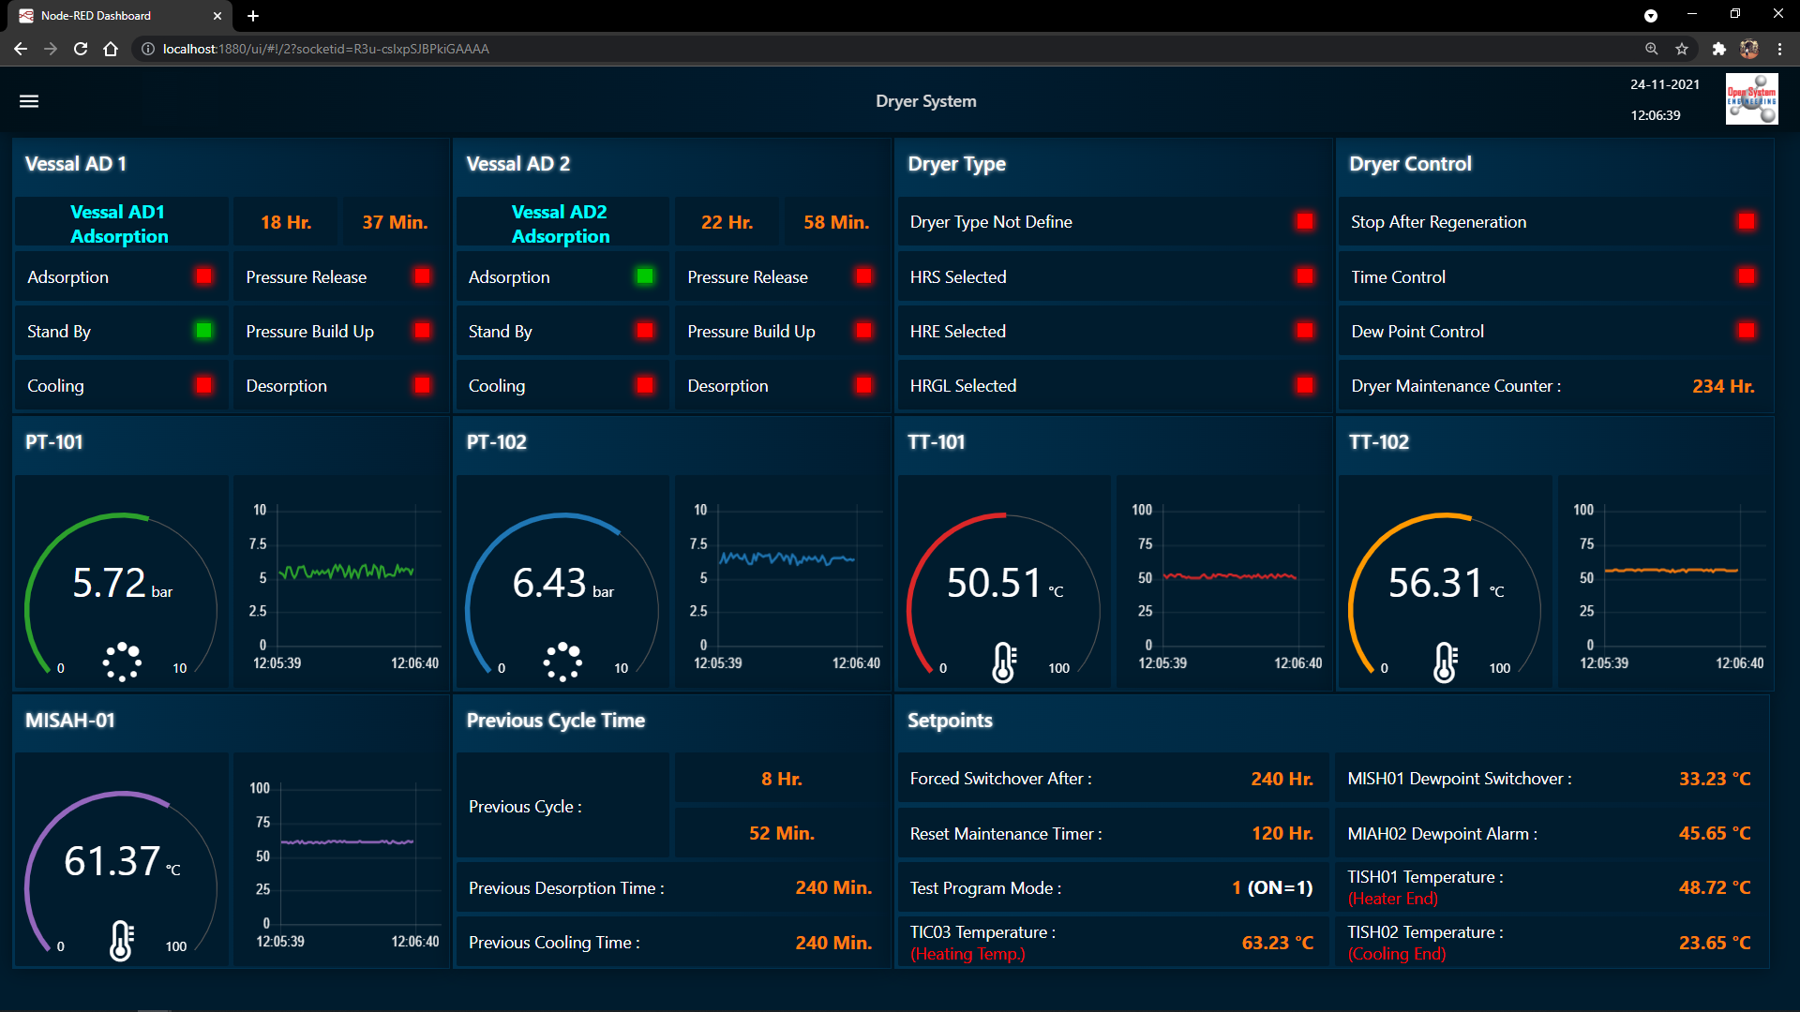Screen dimensions: 1800x1012
Task: Click the browser home icon
Action: click(x=111, y=49)
